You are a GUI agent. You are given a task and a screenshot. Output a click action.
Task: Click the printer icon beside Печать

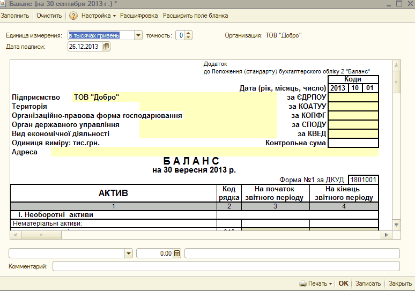point(302,283)
